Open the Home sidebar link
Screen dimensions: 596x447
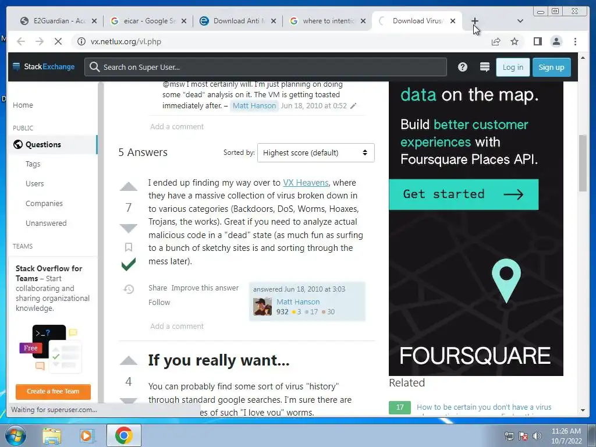tap(23, 105)
